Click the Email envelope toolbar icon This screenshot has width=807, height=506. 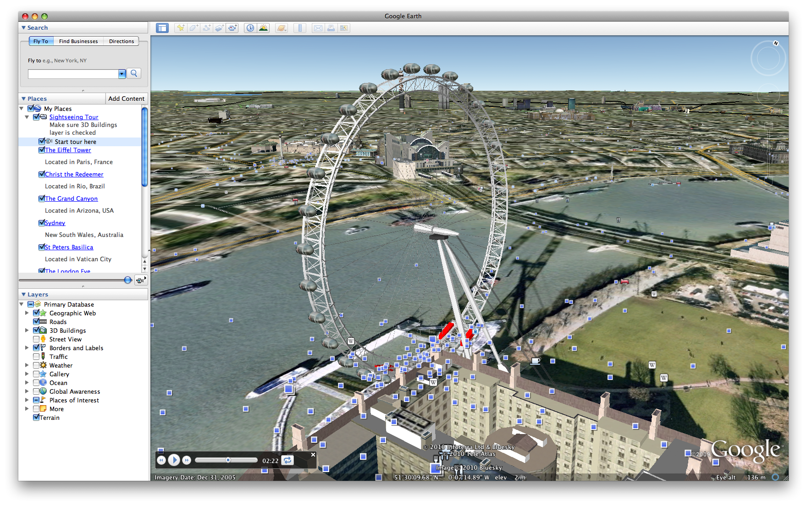pyautogui.click(x=318, y=28)
